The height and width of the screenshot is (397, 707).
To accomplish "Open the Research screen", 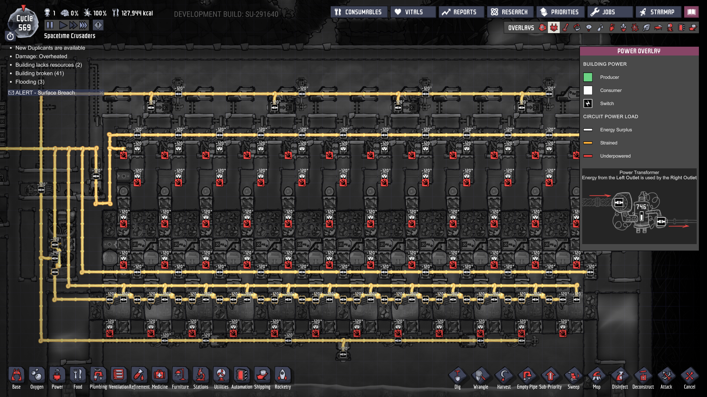I will [x=510, y=12].
